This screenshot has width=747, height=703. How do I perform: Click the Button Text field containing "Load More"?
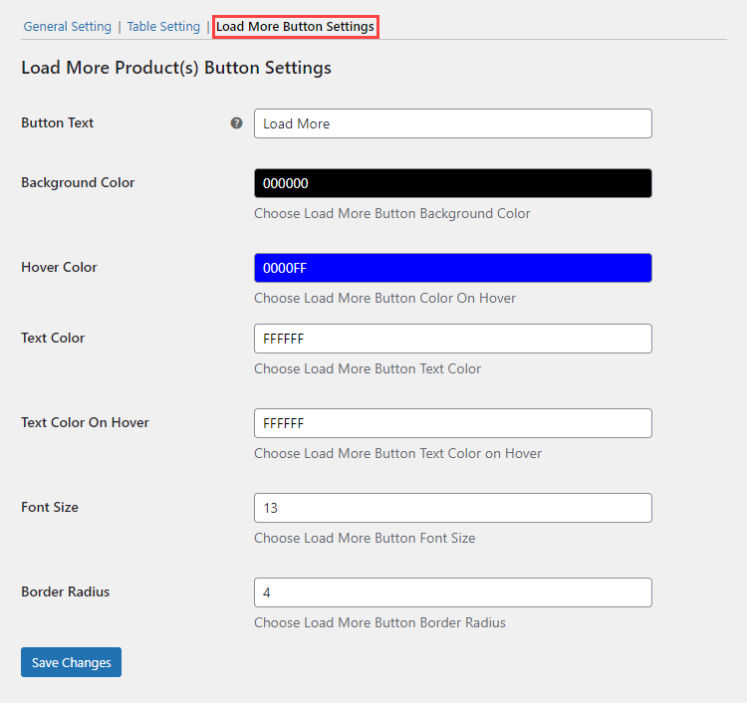tap(452, 123)
